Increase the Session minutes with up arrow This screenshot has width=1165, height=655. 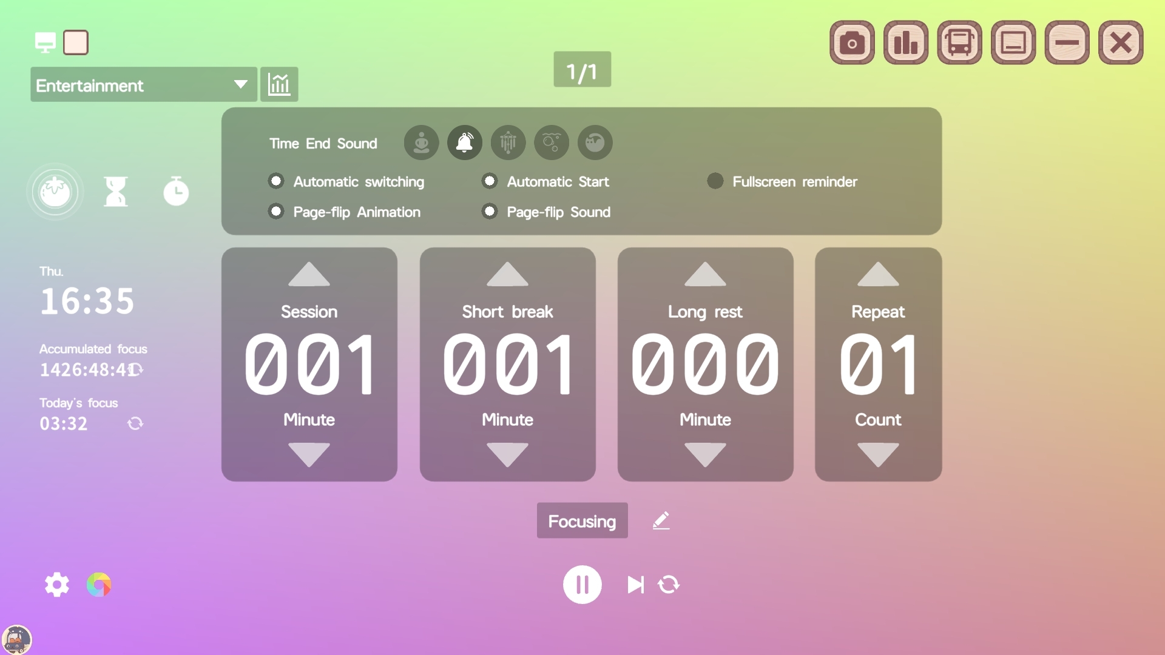point(309,275)
